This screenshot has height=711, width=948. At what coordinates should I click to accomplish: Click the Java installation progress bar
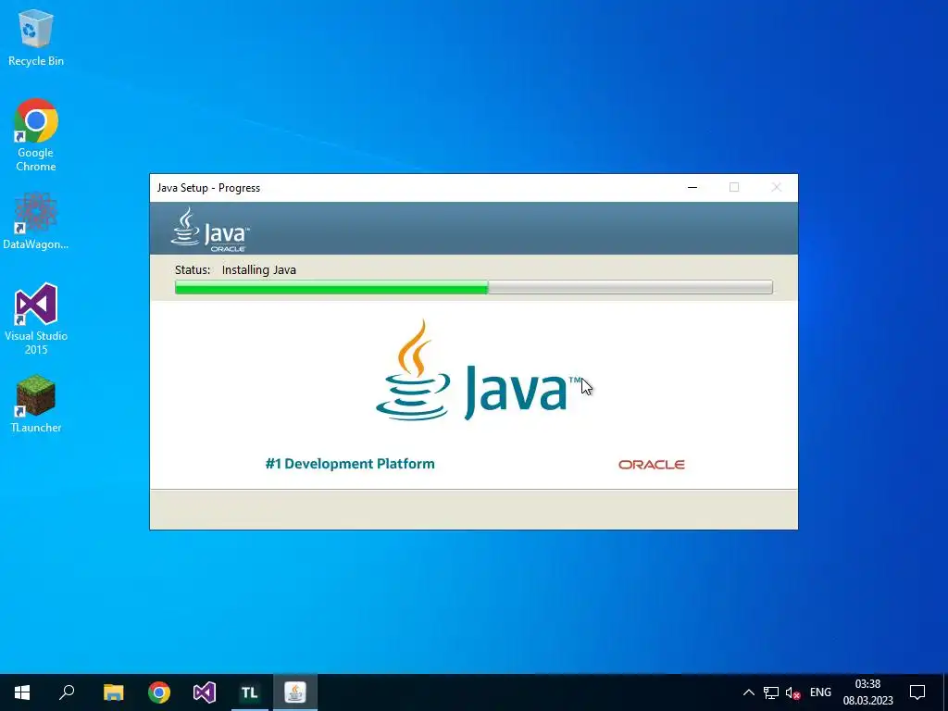[x=473, y=287]
